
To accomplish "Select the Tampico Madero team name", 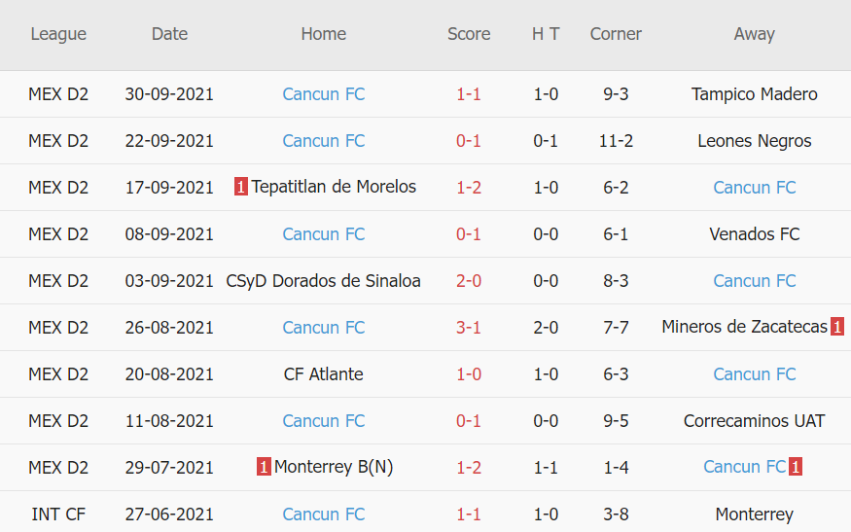I will [754, 94].
